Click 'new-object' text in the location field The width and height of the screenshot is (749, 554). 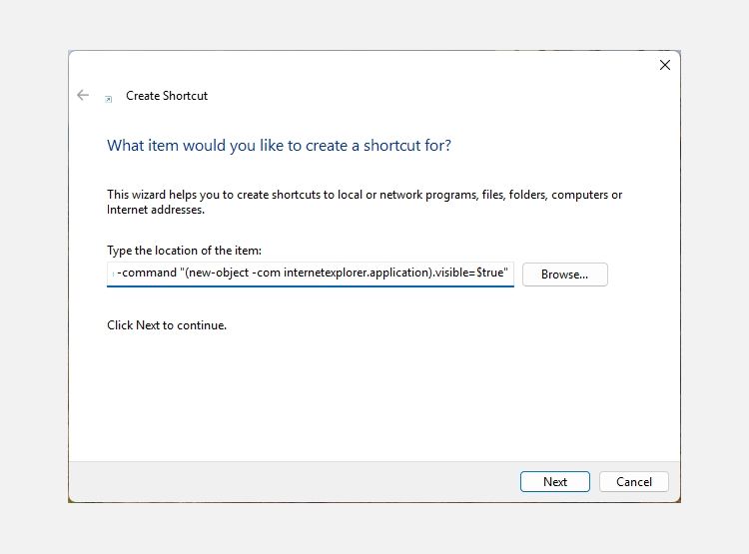(x=216, y=274)
